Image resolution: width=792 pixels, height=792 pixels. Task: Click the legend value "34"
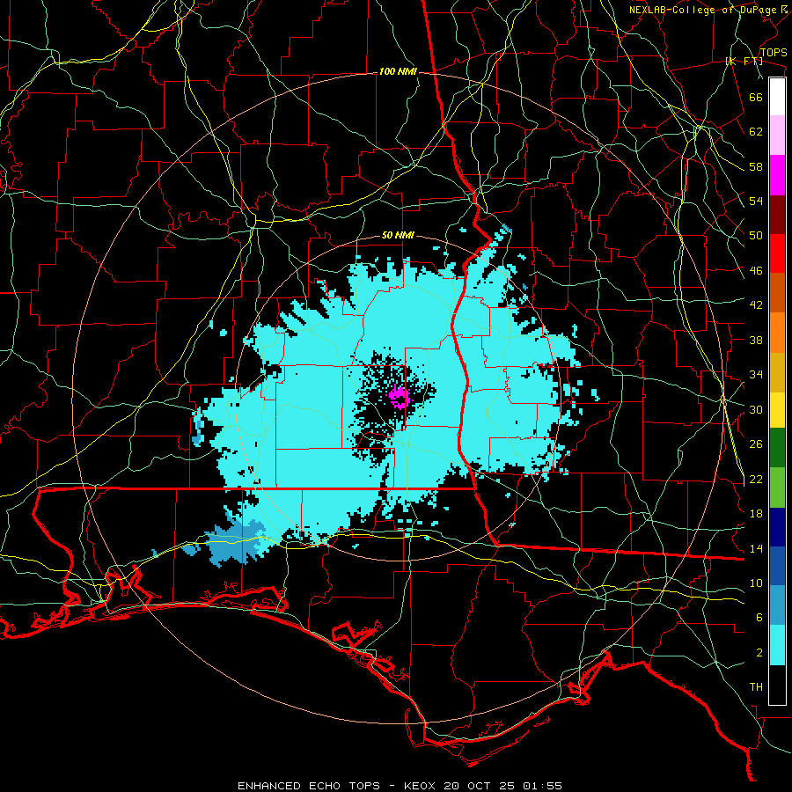756,375
